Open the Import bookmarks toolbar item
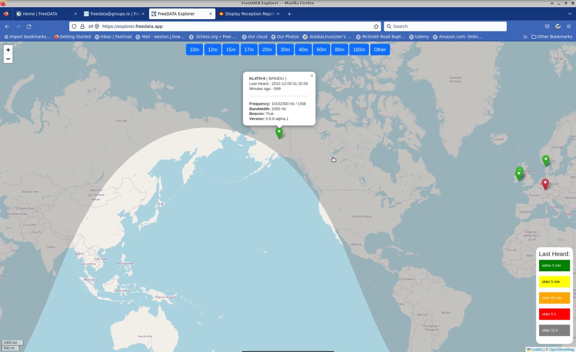This screenshot has width=576, height=352. (x=27, y=37)
